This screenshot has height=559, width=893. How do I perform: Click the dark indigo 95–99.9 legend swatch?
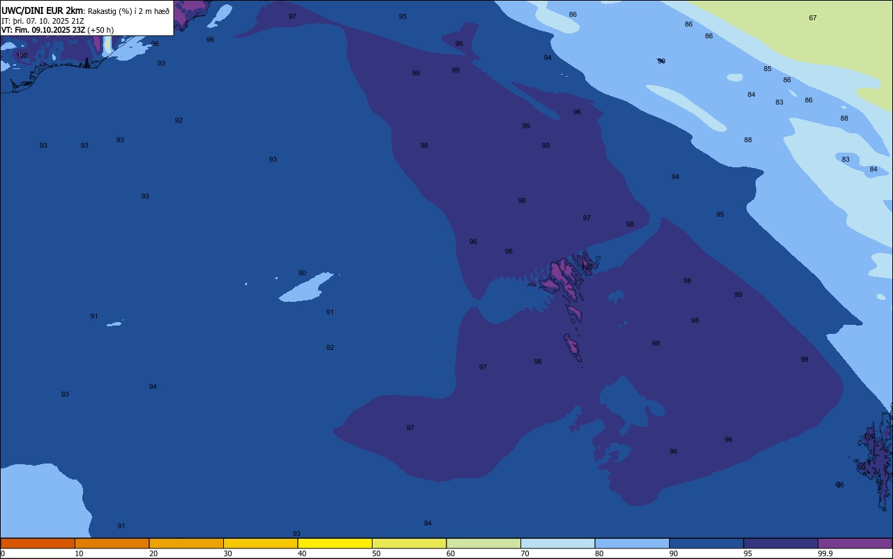point(781,543)
